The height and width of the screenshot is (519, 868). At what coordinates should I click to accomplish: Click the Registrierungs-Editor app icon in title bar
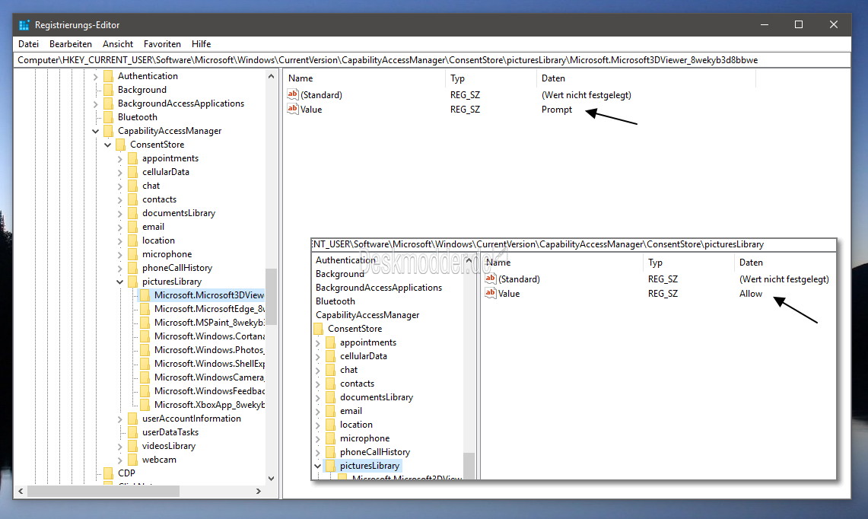pos(24,25)
